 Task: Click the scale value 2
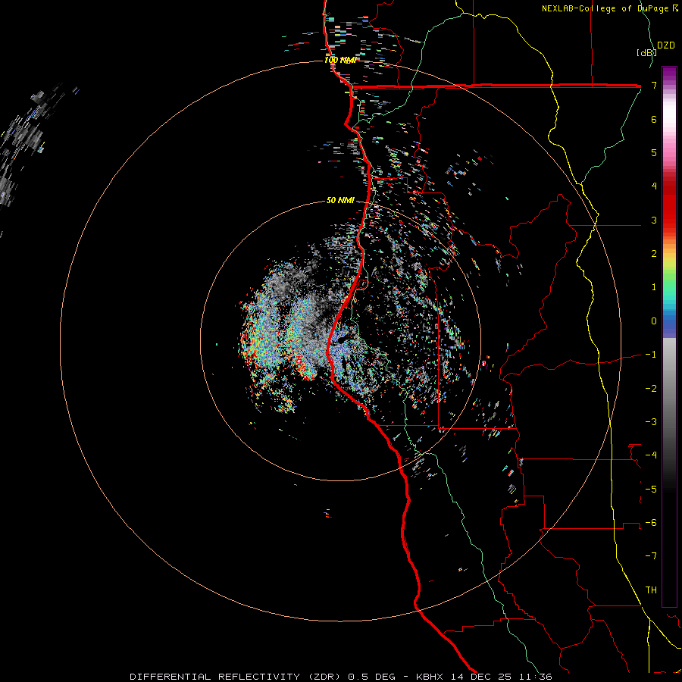[x=654, y=254]
